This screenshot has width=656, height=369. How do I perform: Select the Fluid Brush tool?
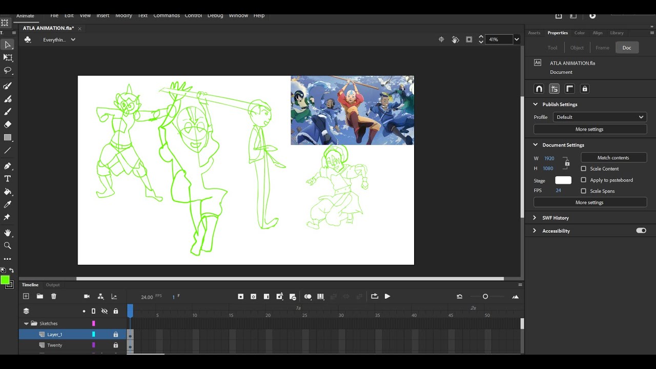[x=8, y=86]
